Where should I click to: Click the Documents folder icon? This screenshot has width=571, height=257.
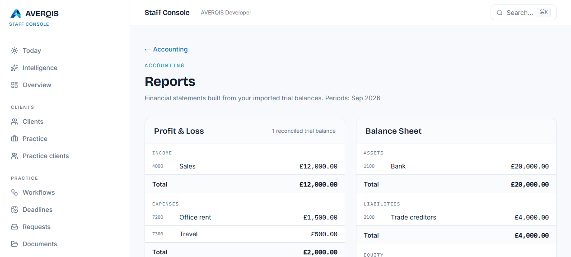coord(14,244)
